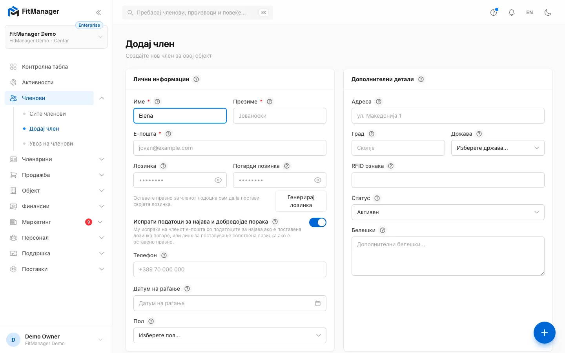Show the password in the Лозинка field
This screenshot has width=565, height=353.
point(218,180)
